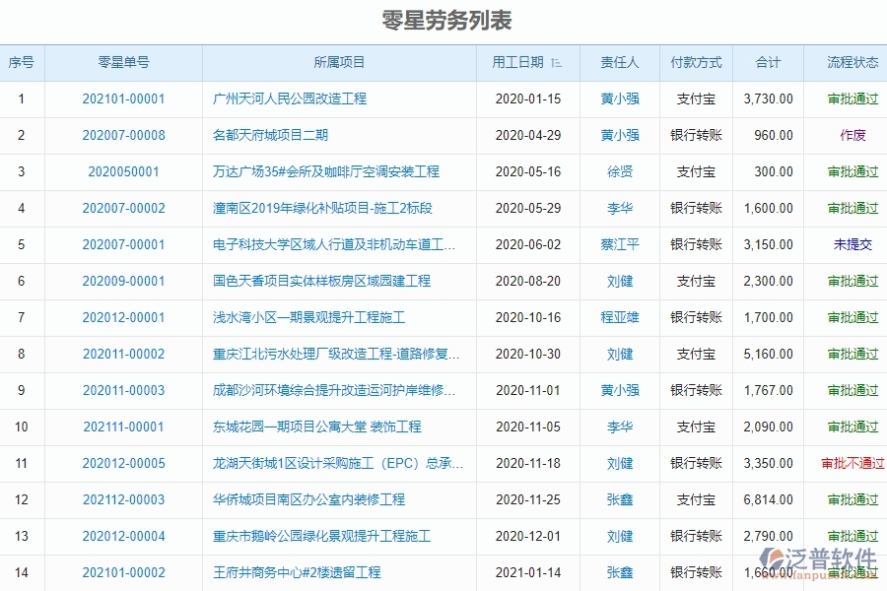
Task: View project 万达广场35#会所及咖啡厅空调安装工程
Action: (x=325, y=171)
